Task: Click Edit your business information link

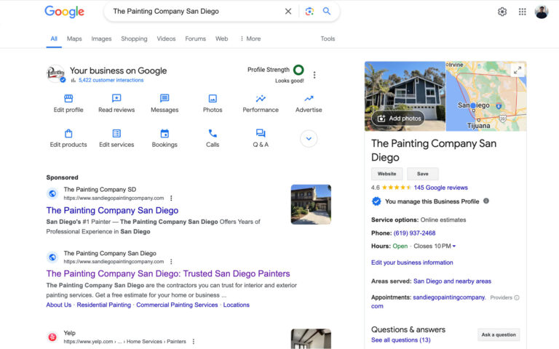Action: pyautogui.click(x=412, y=262)
